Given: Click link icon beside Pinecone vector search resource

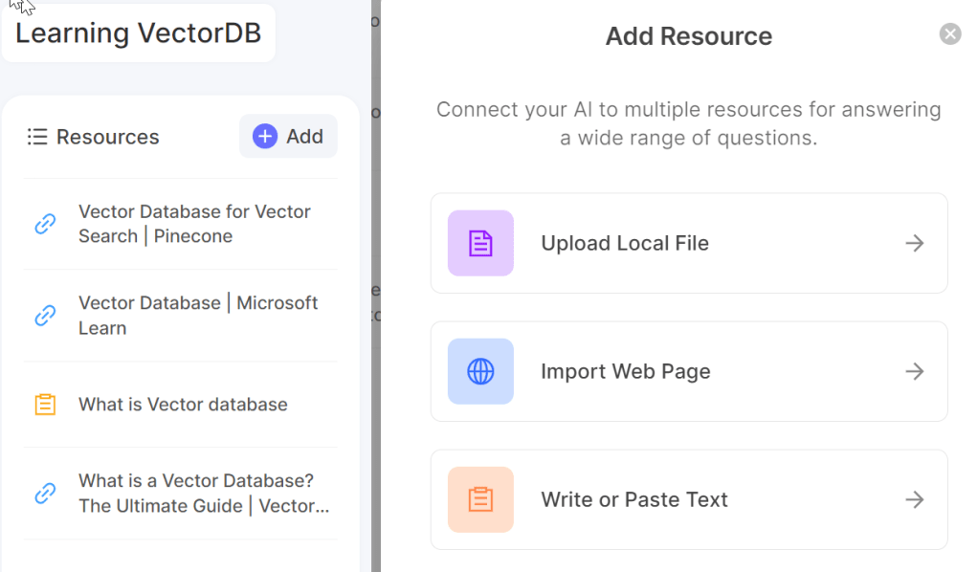Looking at the screenshot, I should tap(45, 225).
